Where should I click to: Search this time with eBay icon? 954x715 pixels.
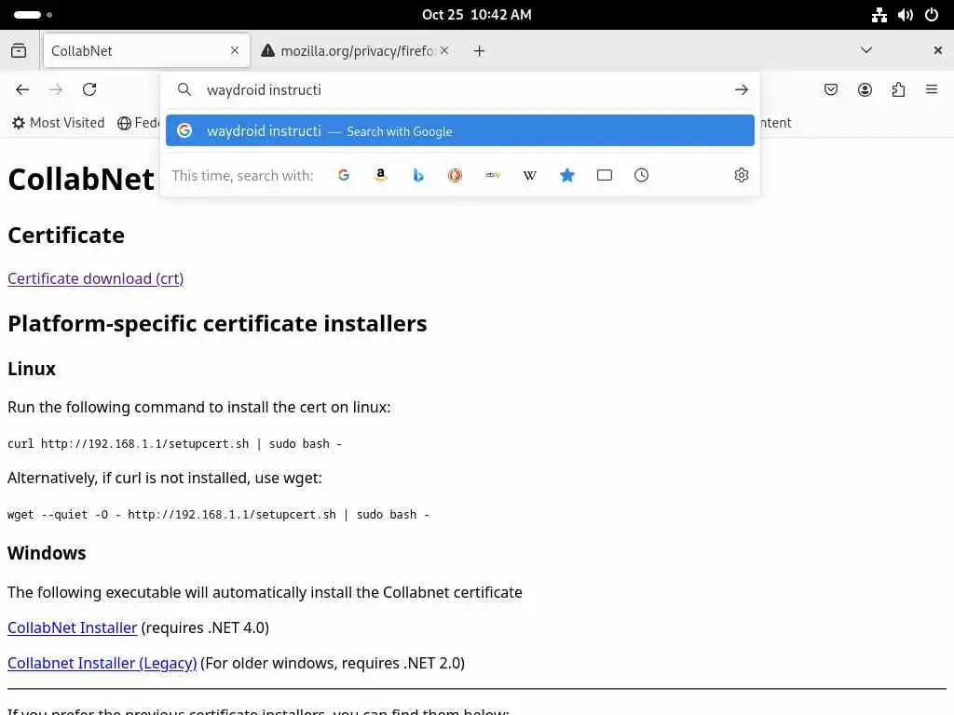[493, 175]
